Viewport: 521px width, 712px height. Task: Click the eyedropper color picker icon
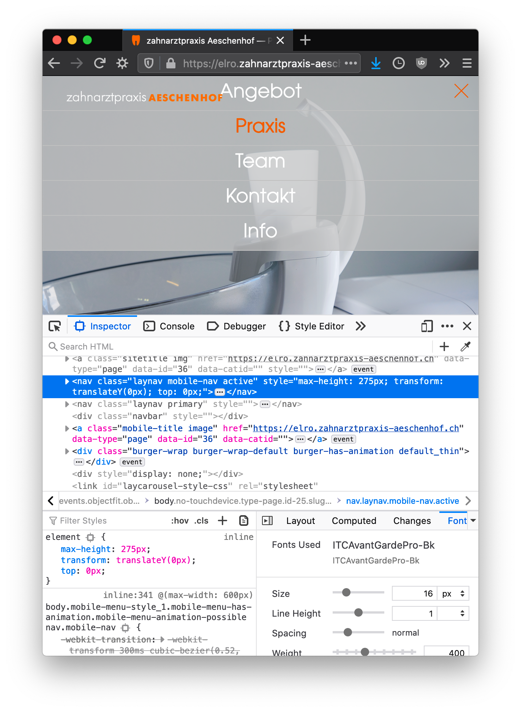[x=465, y=347]
